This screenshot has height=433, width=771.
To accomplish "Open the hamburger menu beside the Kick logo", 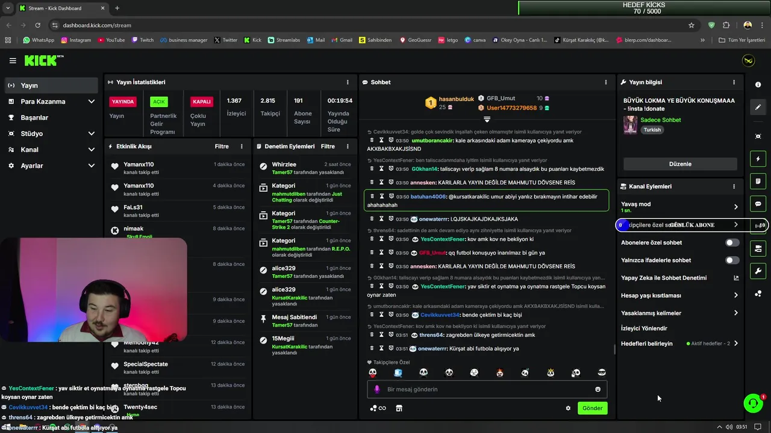I will click(x=13, y=61).
